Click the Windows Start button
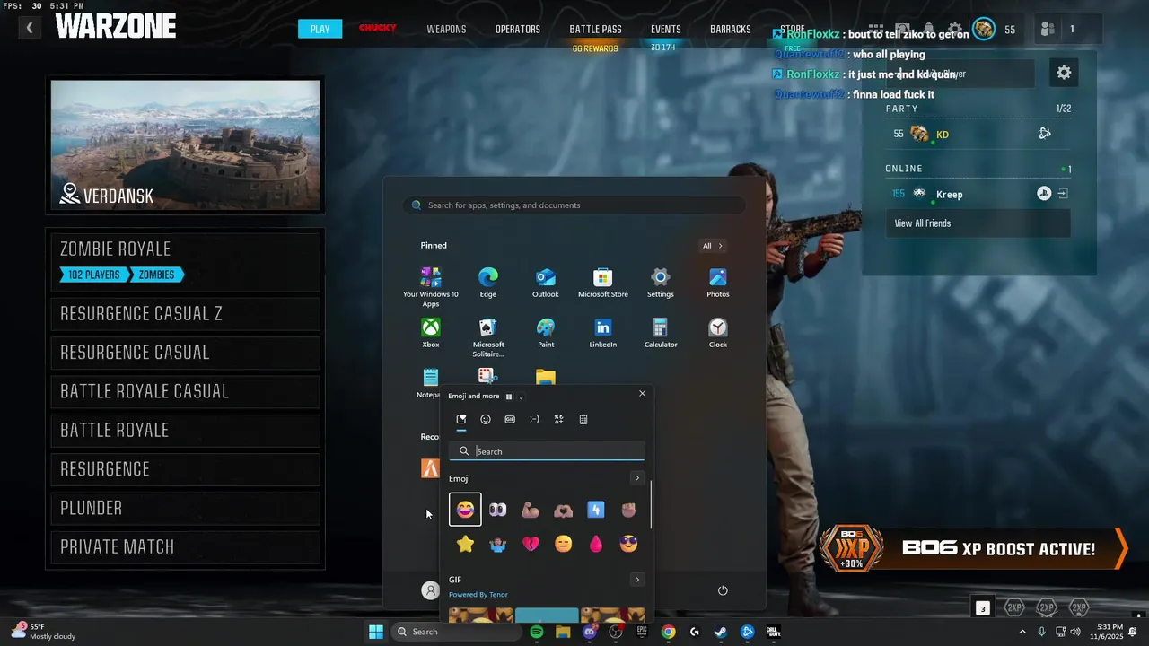Viewport: 1149px width, 646px height. click(376, 632)
